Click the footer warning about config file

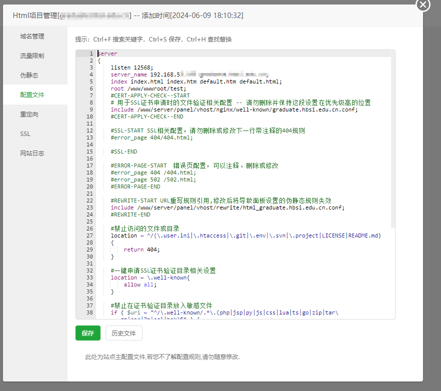(x=162, y=357)
